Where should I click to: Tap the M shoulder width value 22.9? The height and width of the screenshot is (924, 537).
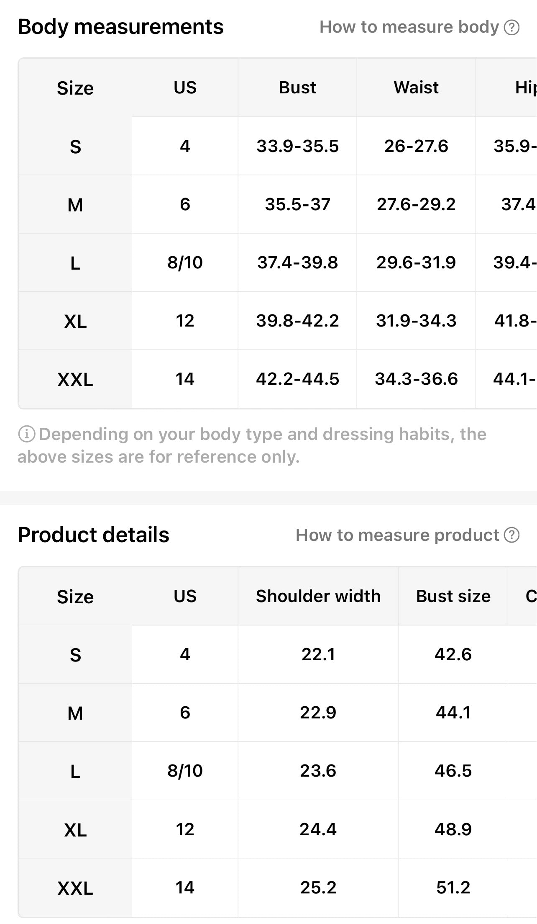318,713
